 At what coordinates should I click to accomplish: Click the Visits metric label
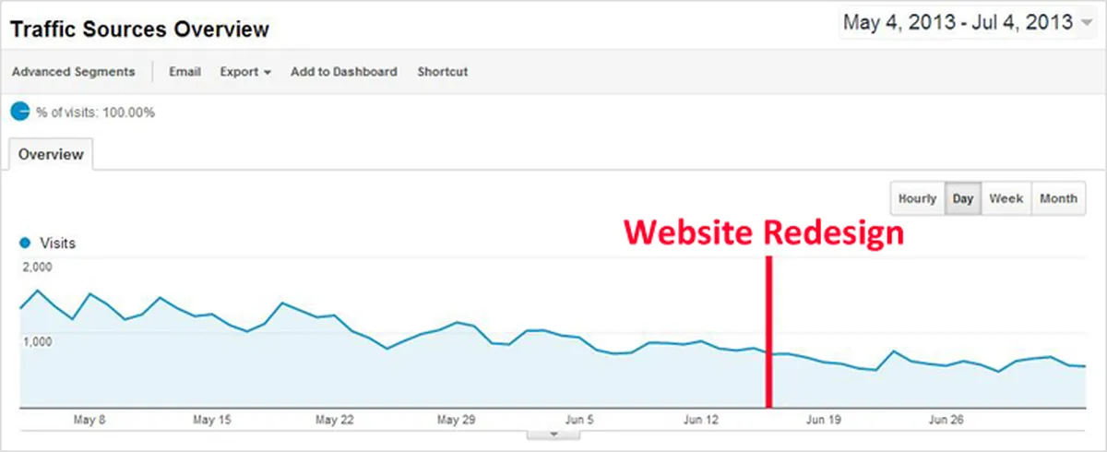click(x=57, y=244)
